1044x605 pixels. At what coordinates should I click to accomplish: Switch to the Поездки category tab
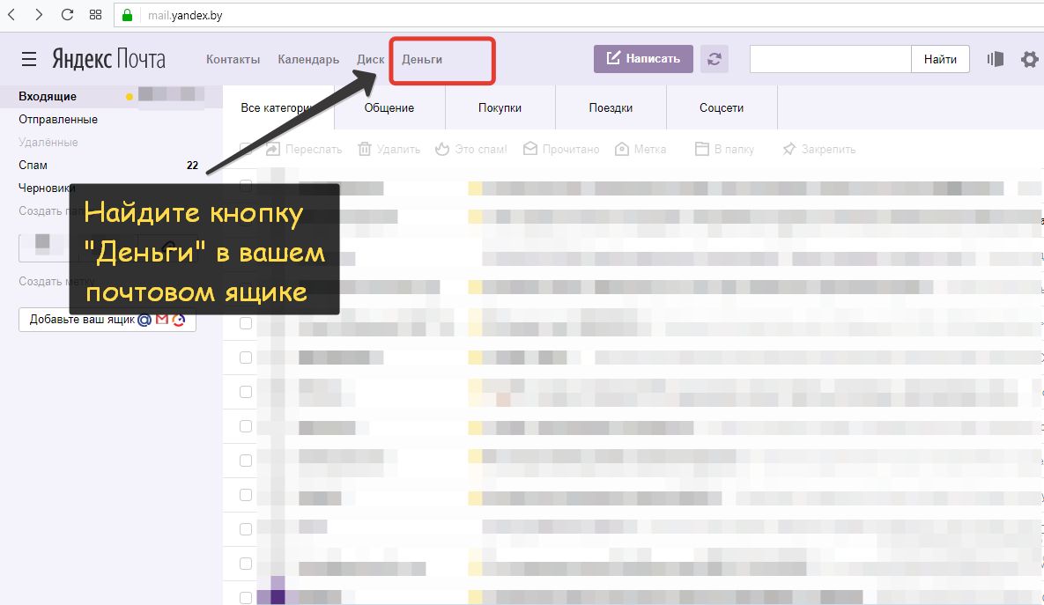coord(611,107)
